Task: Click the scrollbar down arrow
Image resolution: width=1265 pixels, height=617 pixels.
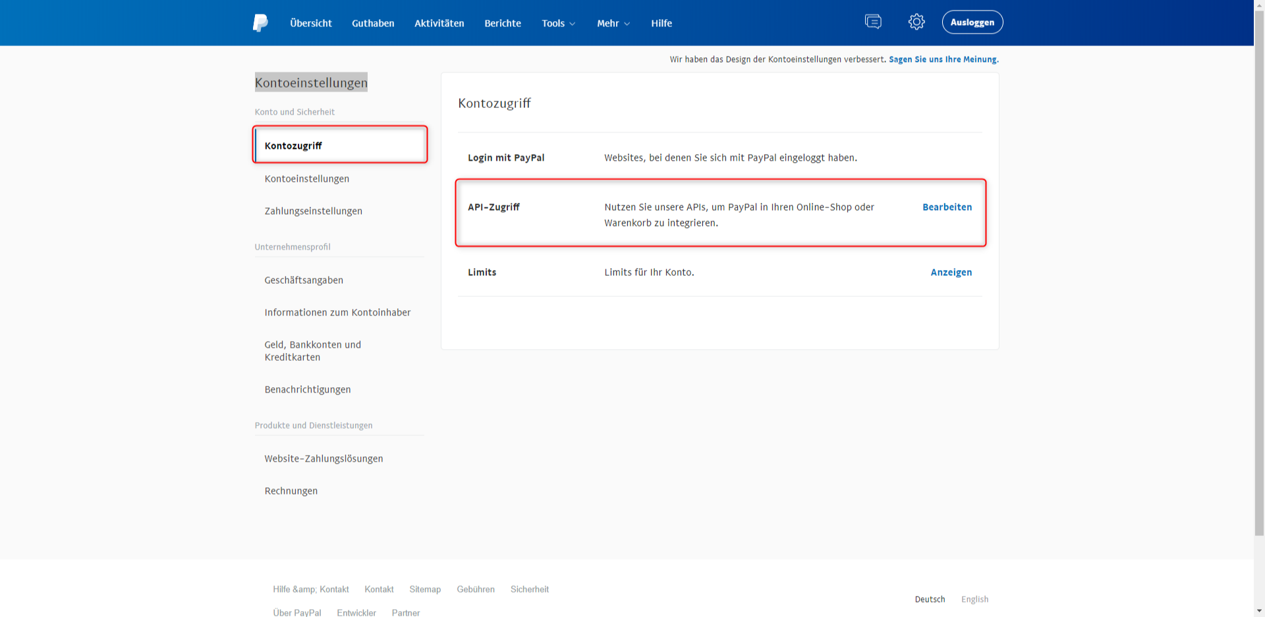Action: tap(1259, 611)
